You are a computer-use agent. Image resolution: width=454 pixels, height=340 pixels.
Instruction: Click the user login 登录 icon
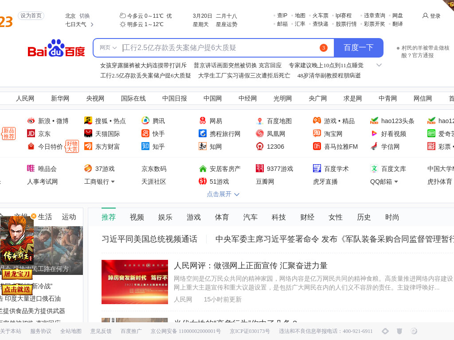(425, 15)
